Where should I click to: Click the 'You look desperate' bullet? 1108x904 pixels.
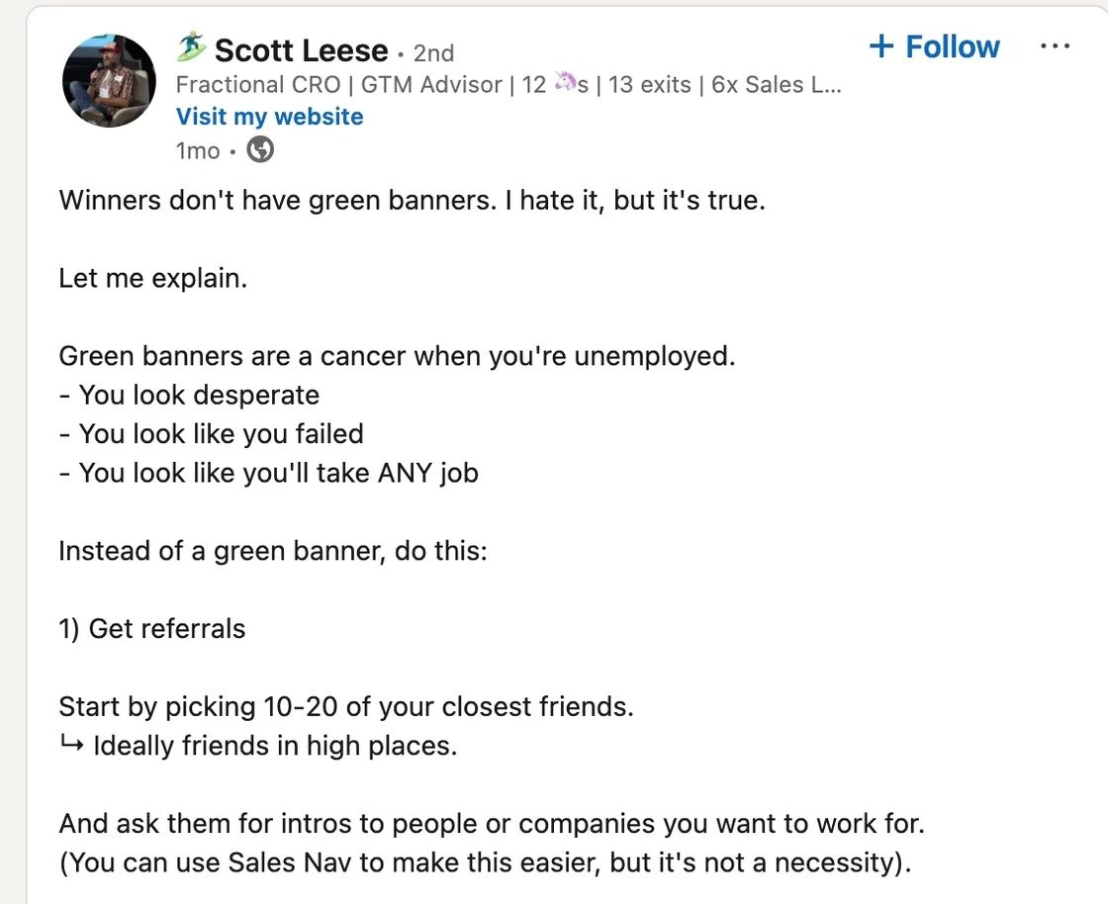189,395
